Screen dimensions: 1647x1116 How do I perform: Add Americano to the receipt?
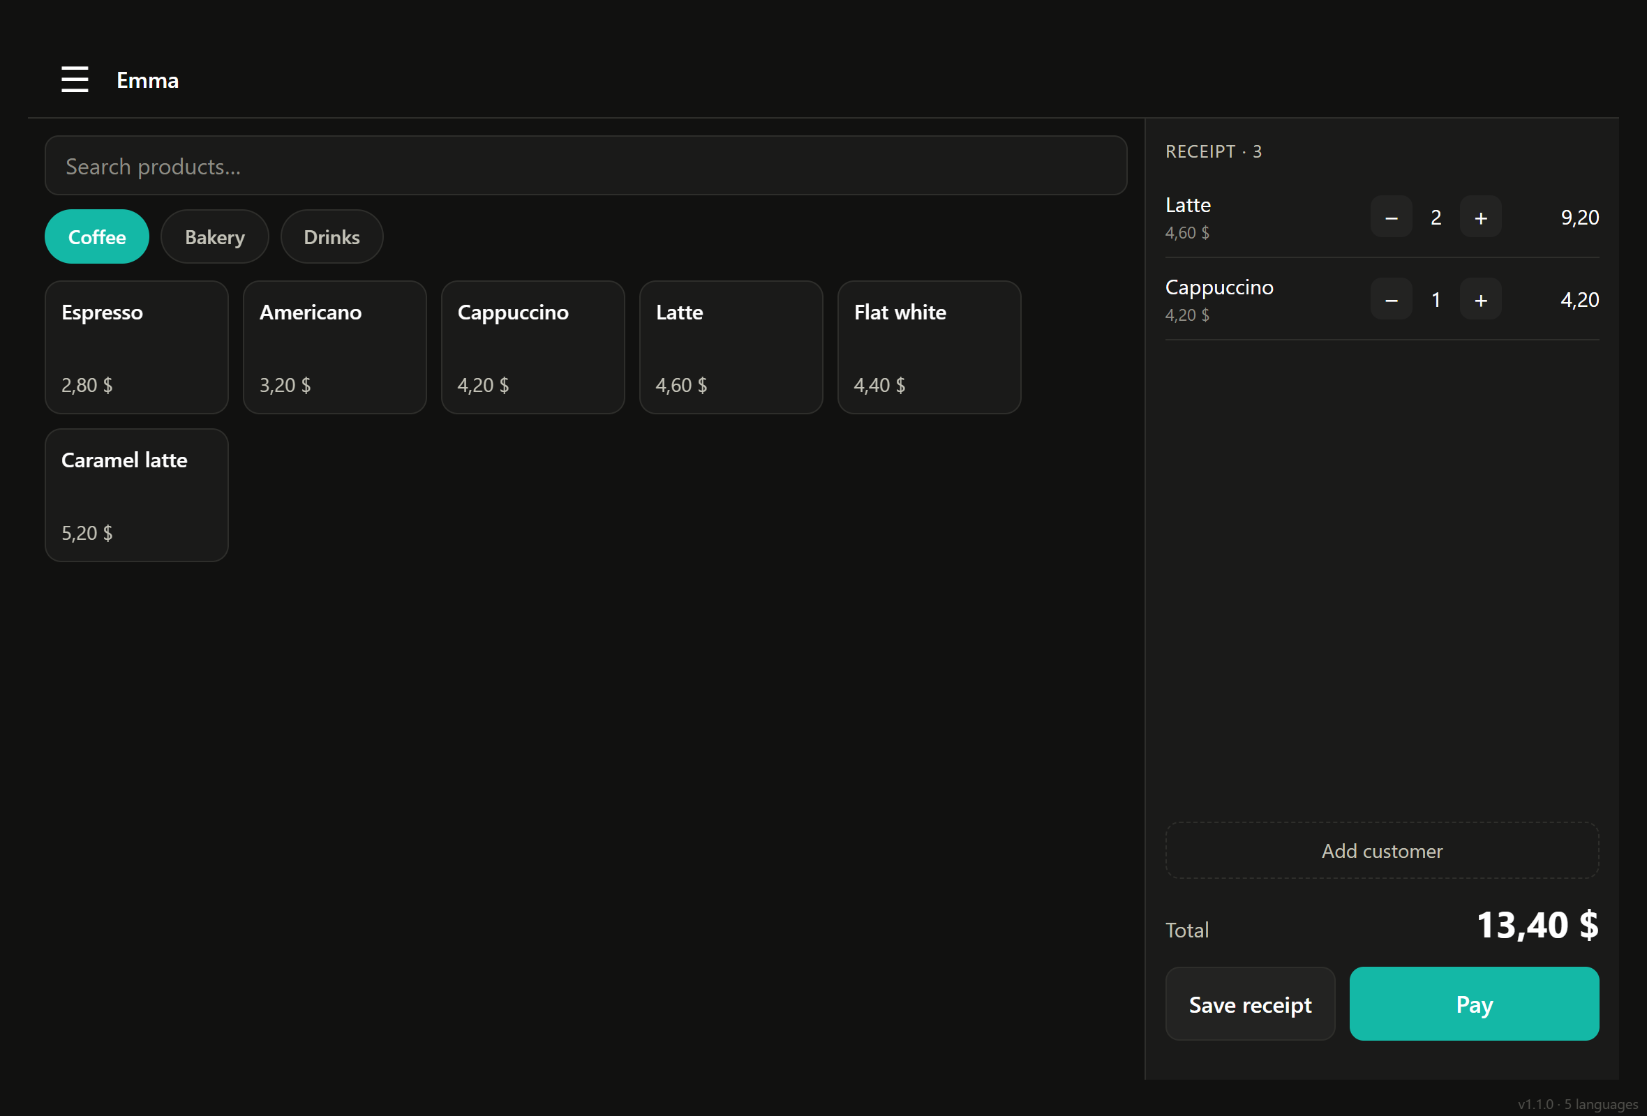pos(334,347)
